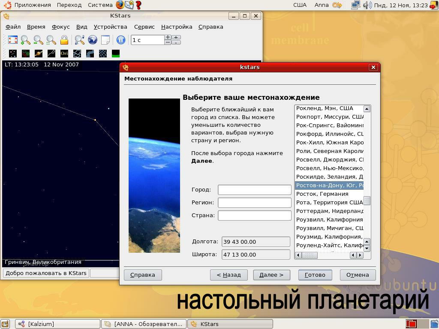Click the zoom out magnifier icon
This screenshot has height=329, width=439.
coord(38,40)
